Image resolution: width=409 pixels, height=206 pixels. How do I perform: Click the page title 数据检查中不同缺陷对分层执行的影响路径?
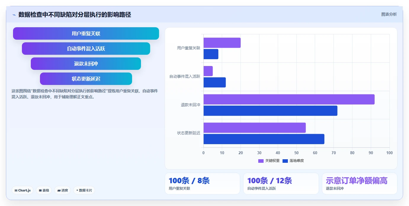pos(75,15)
